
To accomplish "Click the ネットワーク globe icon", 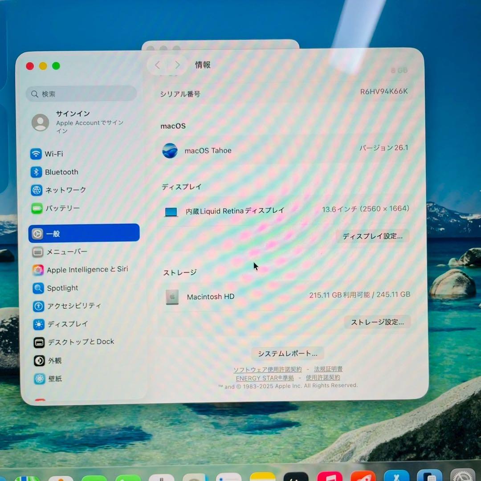I will 37,190.
